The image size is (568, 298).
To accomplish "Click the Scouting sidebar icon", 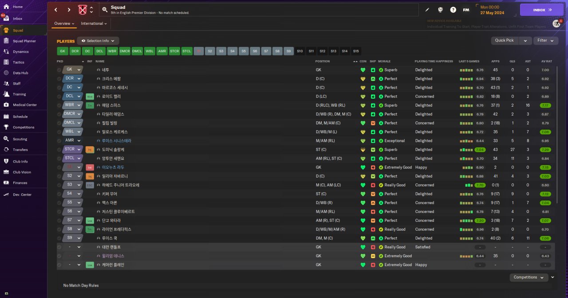I will (6, 139).
